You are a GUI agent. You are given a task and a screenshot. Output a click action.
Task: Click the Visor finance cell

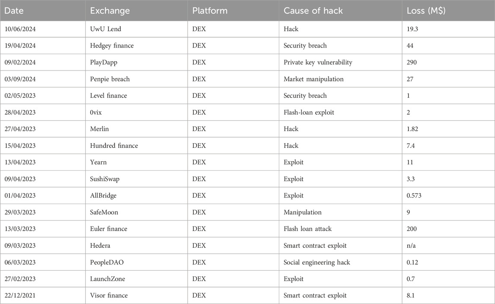tap(109, 295)
